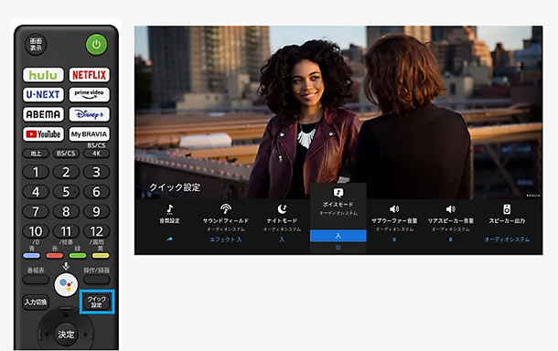Tap the 決定 confirm button on the remote

(66, 335)
